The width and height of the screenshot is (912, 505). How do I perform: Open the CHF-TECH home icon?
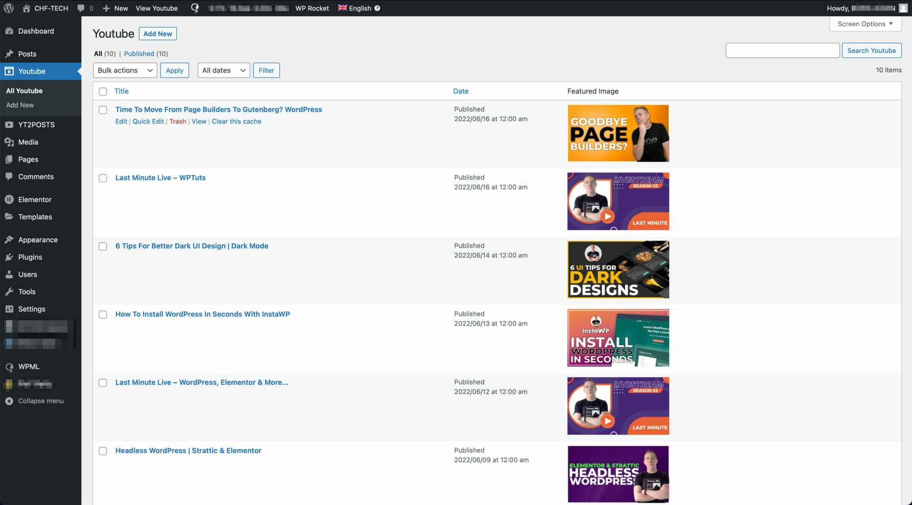coord(26,8)
